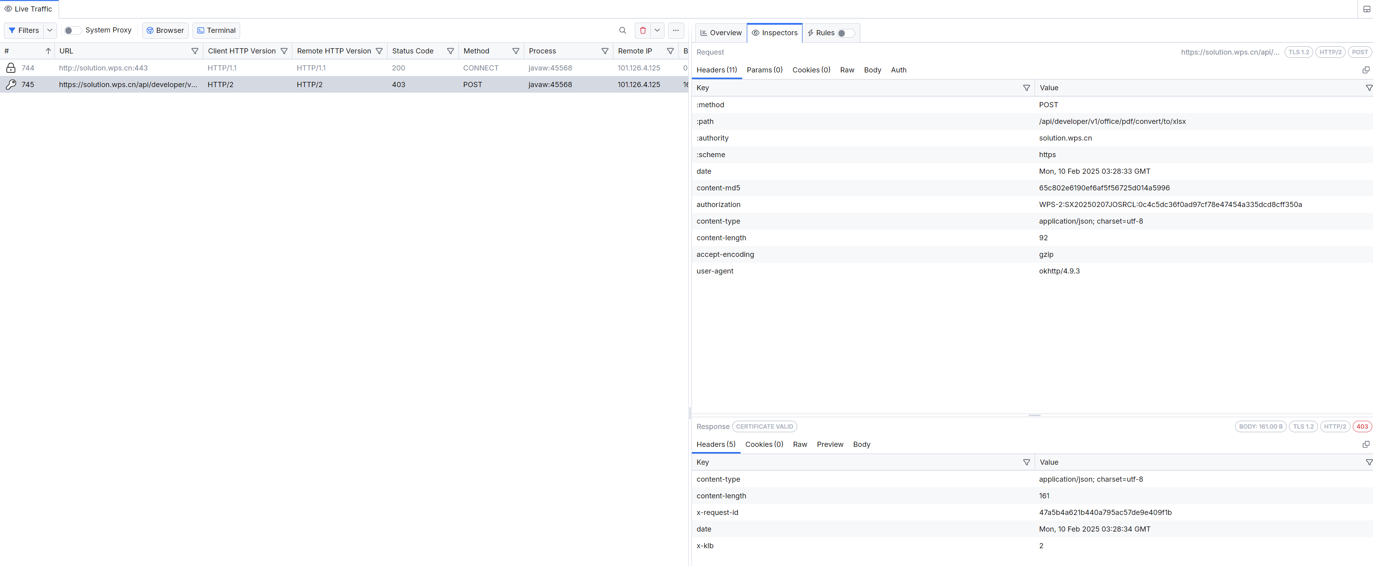Expand the Filters dropdown chevron

pos(50,30)
